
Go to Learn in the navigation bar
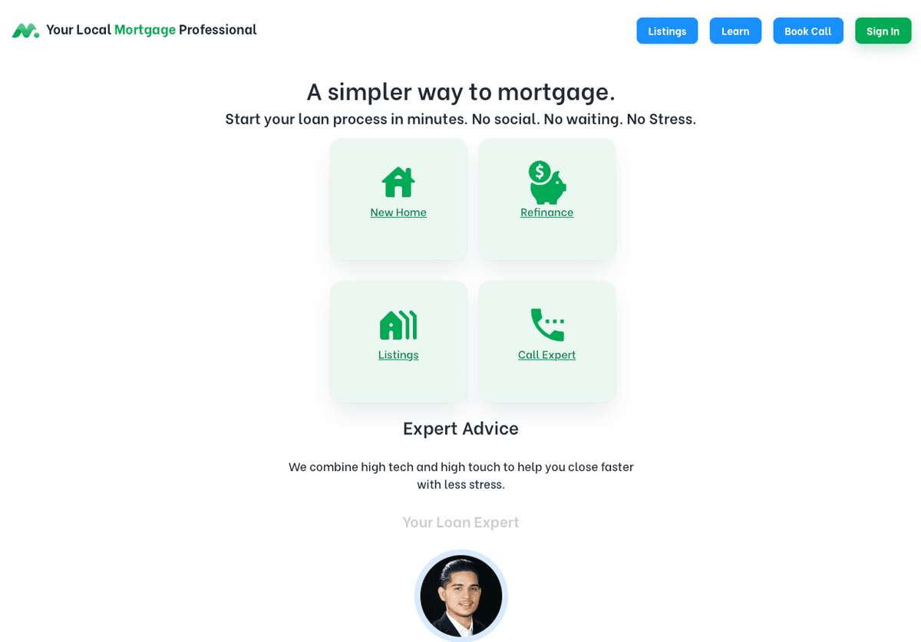tap(735, 31)
